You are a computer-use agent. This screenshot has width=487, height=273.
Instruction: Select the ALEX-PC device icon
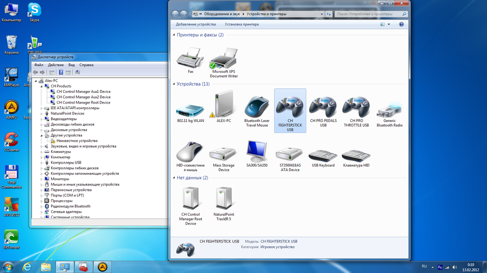224,107
